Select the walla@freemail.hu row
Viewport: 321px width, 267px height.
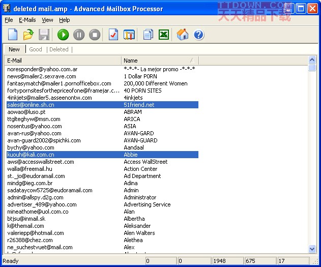point(102,169)
